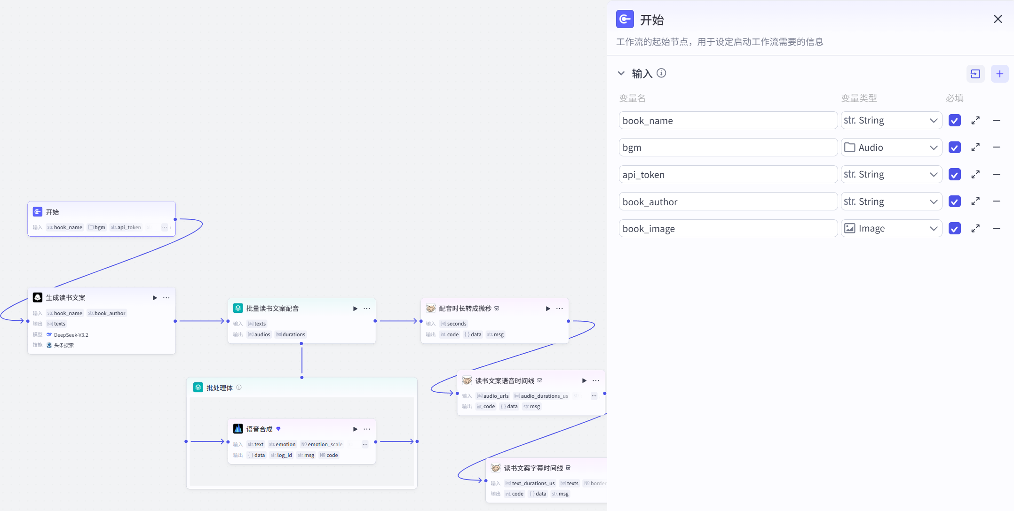This screenshot has width=1014, height=511.
Task: Remove the book_name variable row
Action: pyautogui.click(x=997, y=121)
